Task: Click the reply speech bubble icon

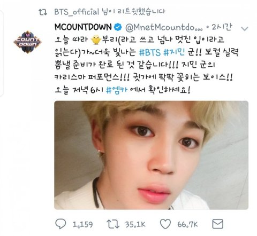Action: (x=61, y=224)
